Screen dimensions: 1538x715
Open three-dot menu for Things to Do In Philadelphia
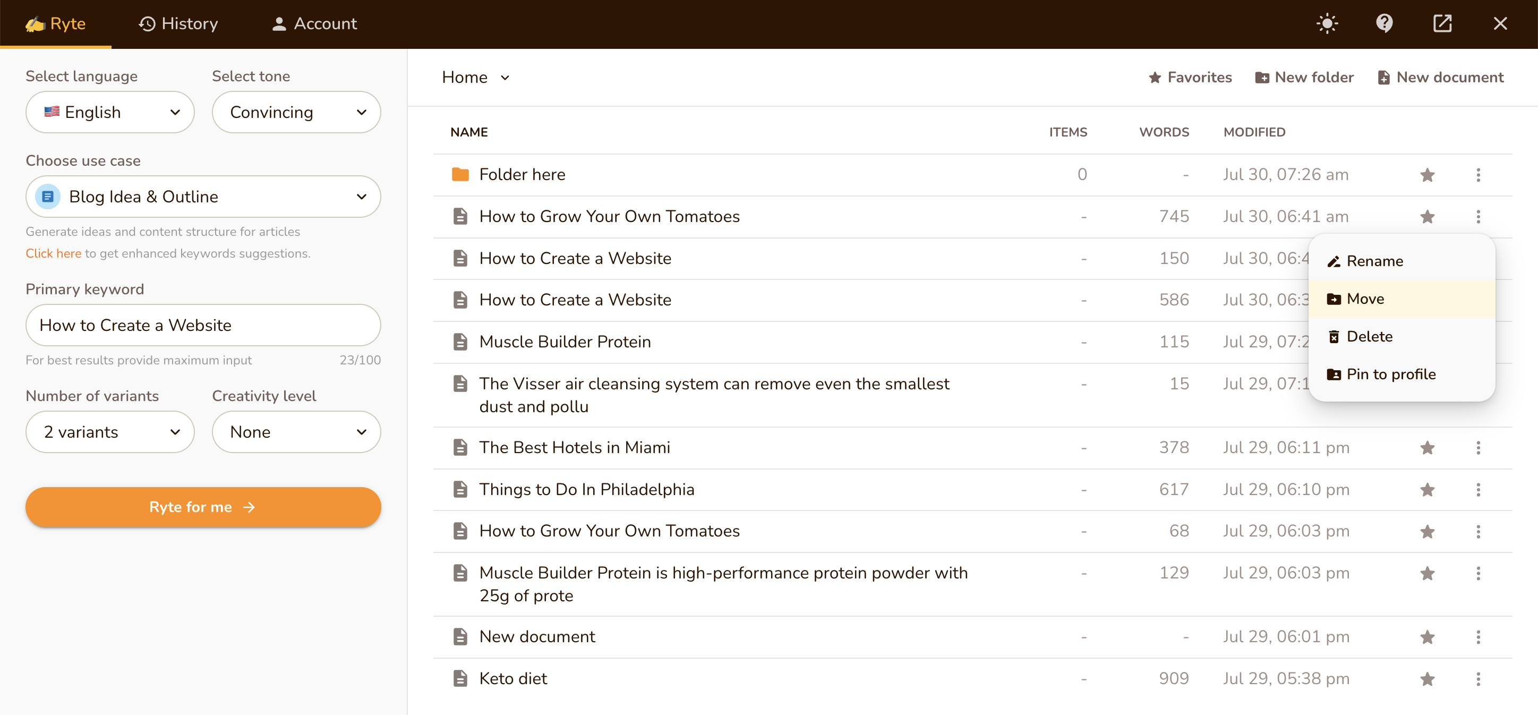click(1477, 490)
